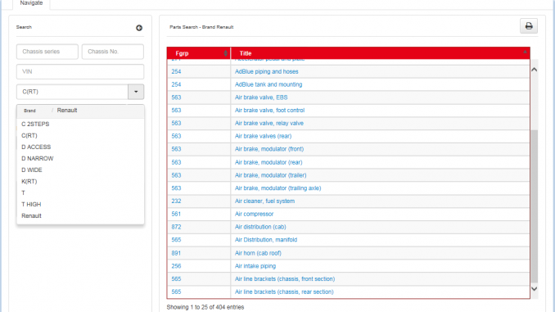The image size is (555, 312).
Task: Open Air brake, modulator (rear)
Action: (268, 163)
